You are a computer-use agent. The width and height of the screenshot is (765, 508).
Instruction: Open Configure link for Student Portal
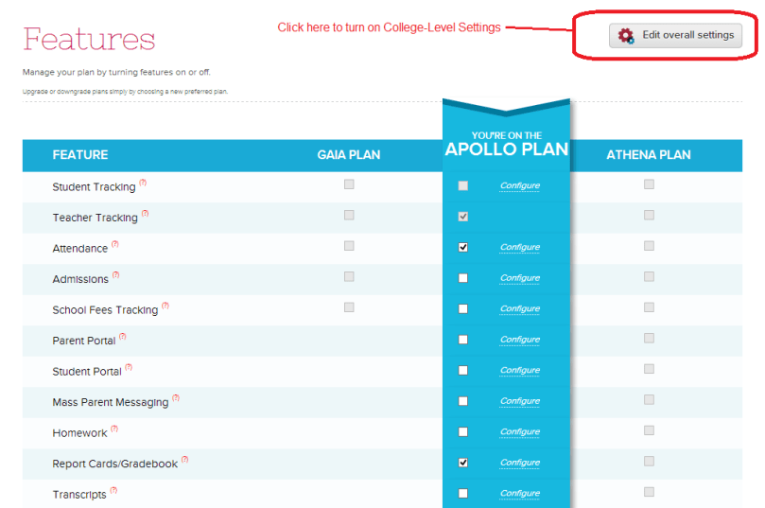520,370
